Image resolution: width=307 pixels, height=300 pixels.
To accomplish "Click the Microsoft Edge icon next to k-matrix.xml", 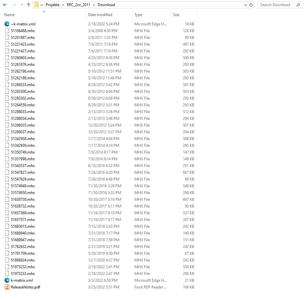I will pyautogui.click(x=7, y=280).
